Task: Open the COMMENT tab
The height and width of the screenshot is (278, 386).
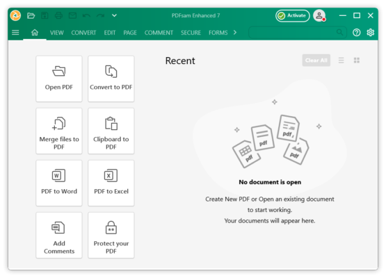Action: (x=159, y=33)
